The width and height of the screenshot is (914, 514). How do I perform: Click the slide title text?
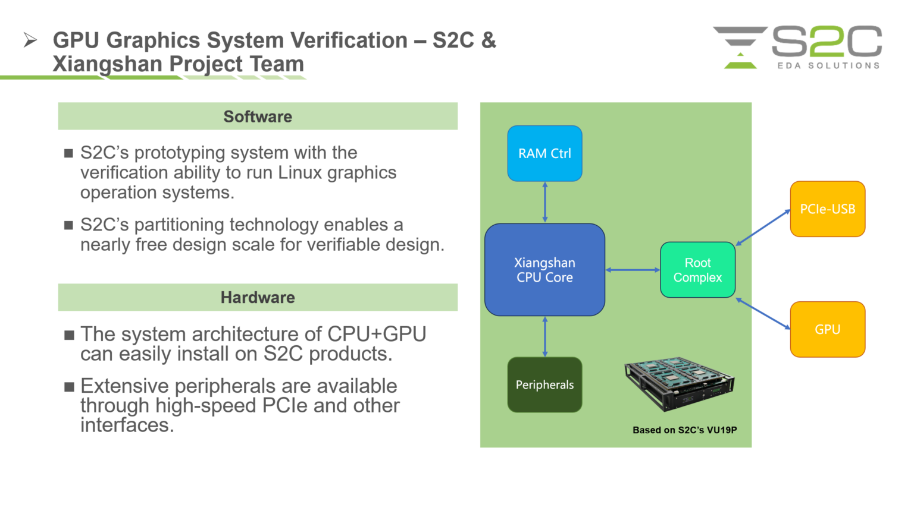click(x=274, y=52)
